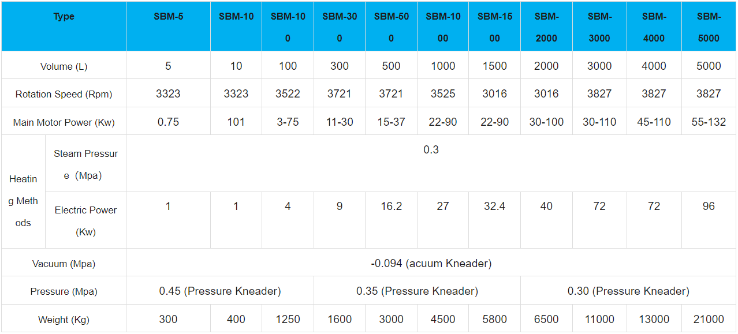Viewport: 738px width, 334px height.
Task: Select the SBM-5000 header cell
Action: click(709, 27)
